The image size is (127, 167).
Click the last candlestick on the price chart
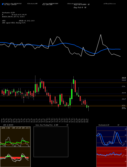(x=88, y=107)
